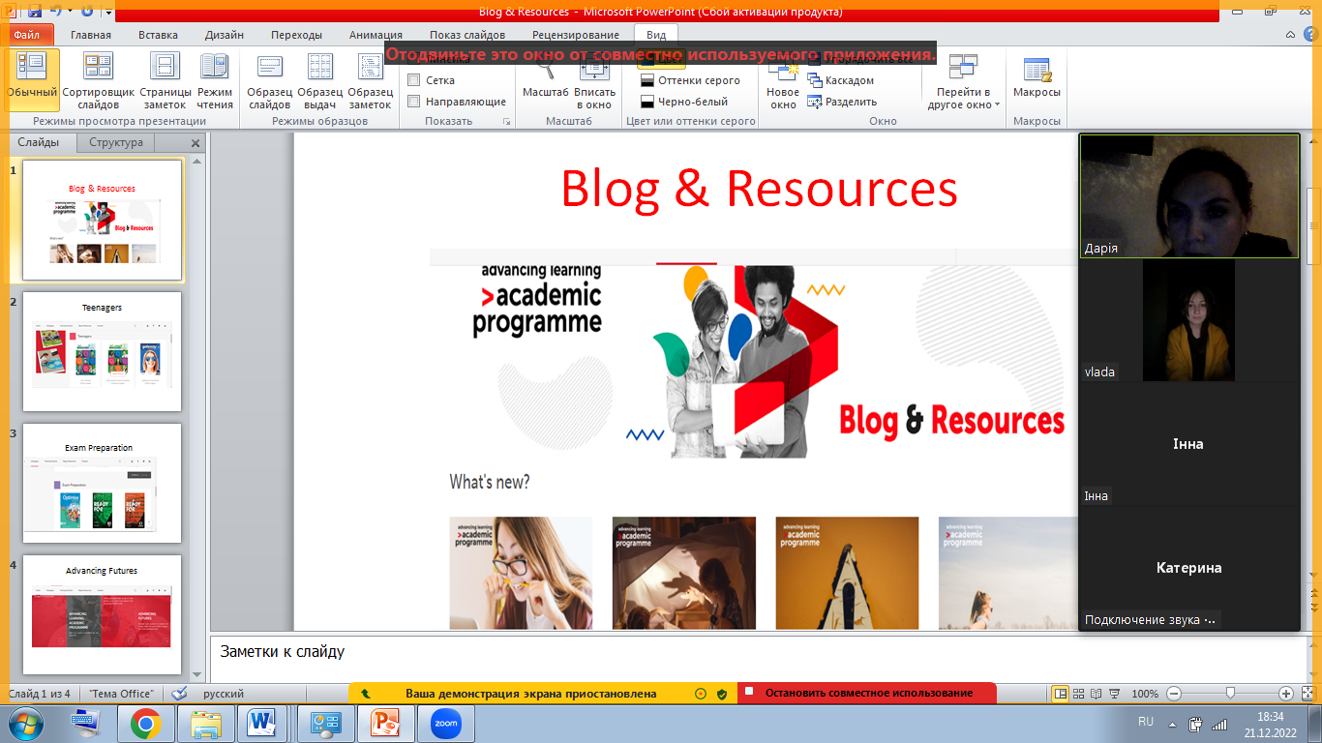The image size is (1322, 743).
Task: Expand the Перейти в другое окно dropdown
Action: coord(964,81)
